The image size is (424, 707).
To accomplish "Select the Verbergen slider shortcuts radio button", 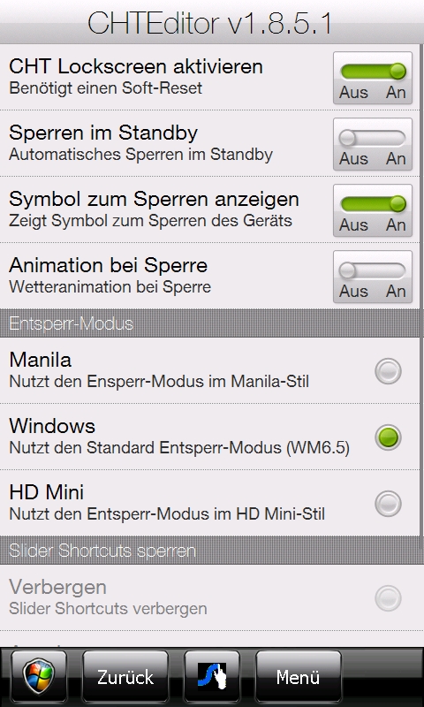I will (388, 598).
